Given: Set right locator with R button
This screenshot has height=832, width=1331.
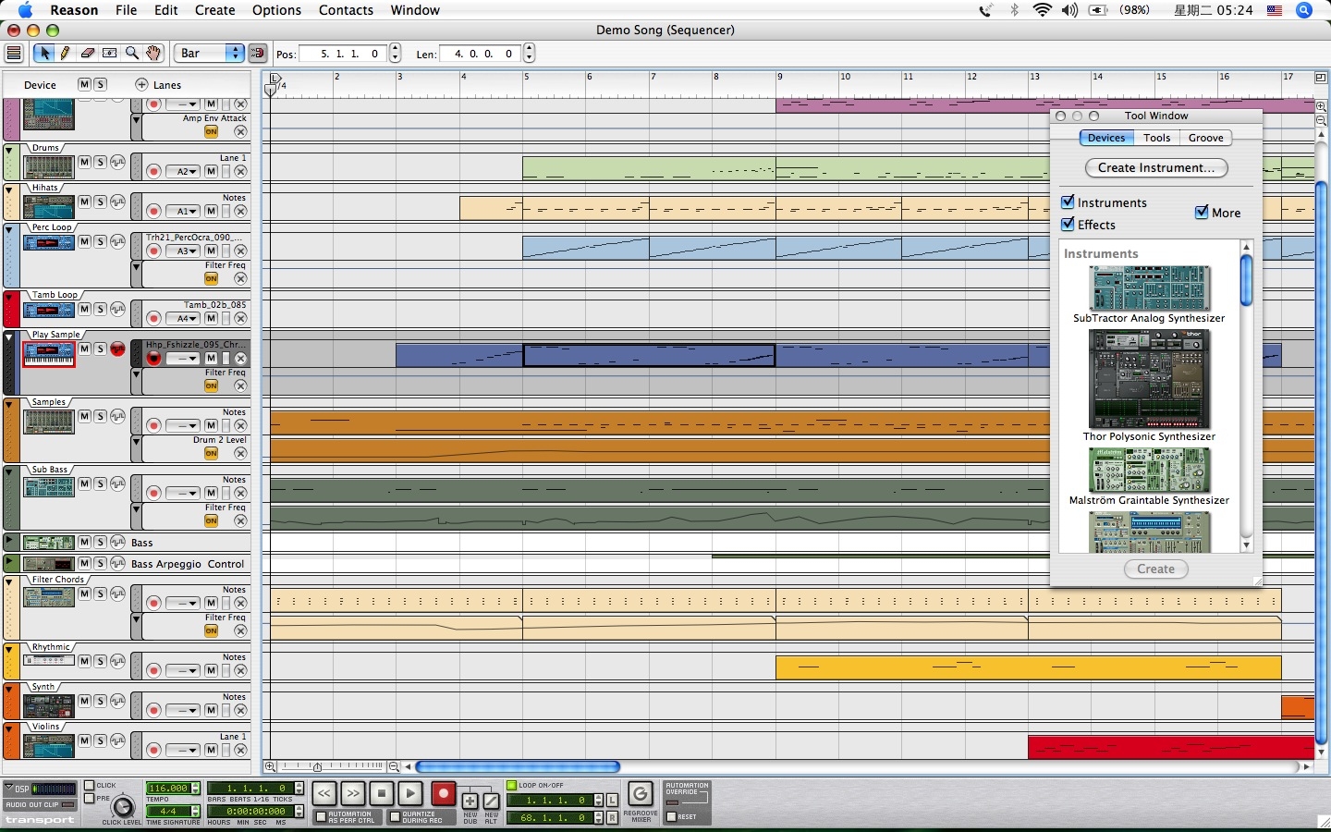Looking at the screenshot, I should tap(612, 817).
